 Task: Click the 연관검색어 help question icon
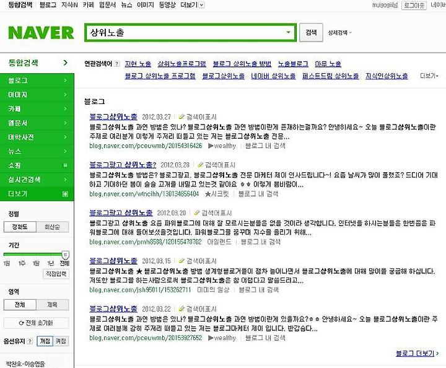tap(117, 64)
